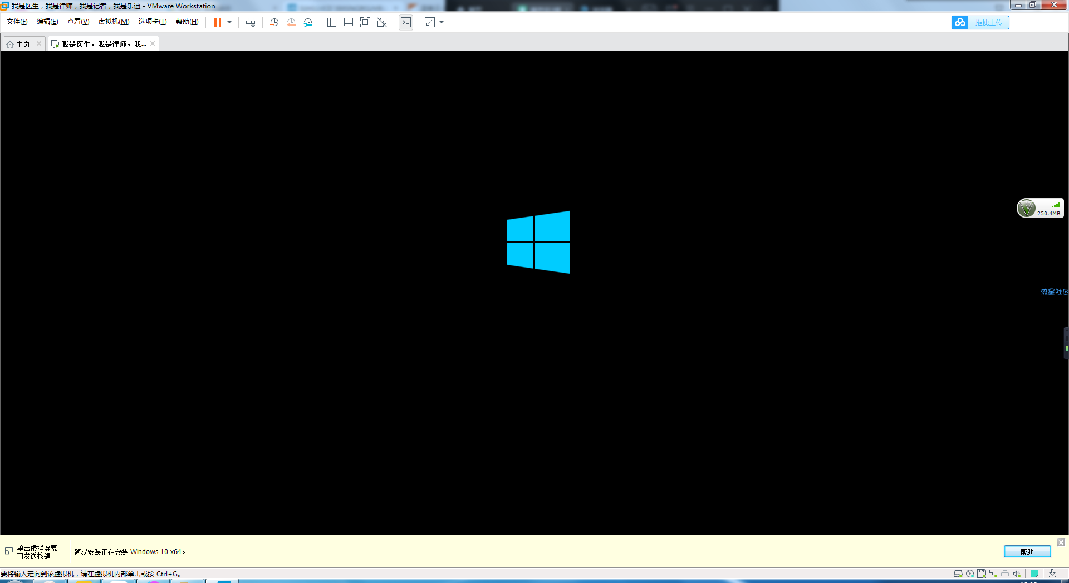
Task: Open the 查看(V) menu
Action: click(79, 22)
